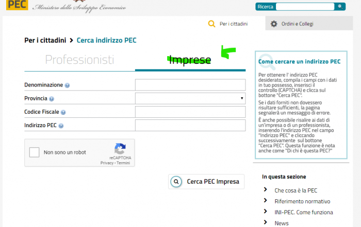Click the chevron before News
Image resolution: width=361 pixels, height=227 pixels.
tap(266, 222)
